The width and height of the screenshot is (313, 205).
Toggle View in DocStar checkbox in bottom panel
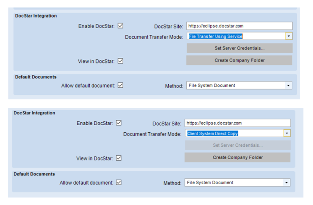pyautogui.click(x=119, y=158)
